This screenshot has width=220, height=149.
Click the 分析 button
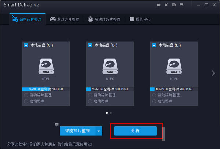point(135,131)
